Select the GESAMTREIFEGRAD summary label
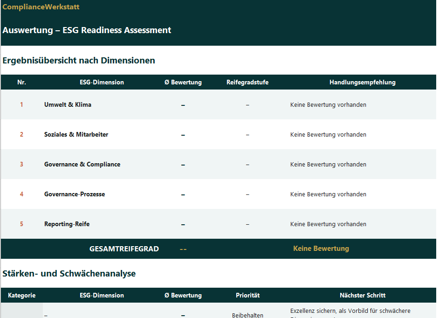This screenshot has height=318, width=439. point(124,249)
